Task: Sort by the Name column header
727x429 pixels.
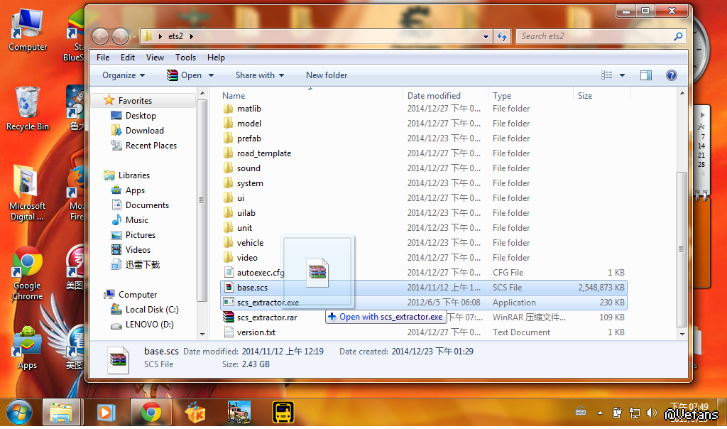Action: click(x=234, y=96)
